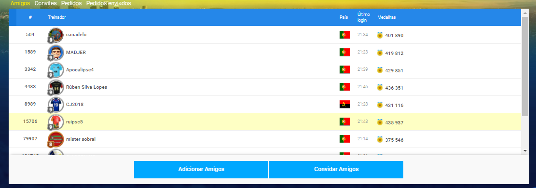This screenshot has height=188, width=536.
Task: Click the Portugal flag in MADJER's row
Action: [344, 52]
